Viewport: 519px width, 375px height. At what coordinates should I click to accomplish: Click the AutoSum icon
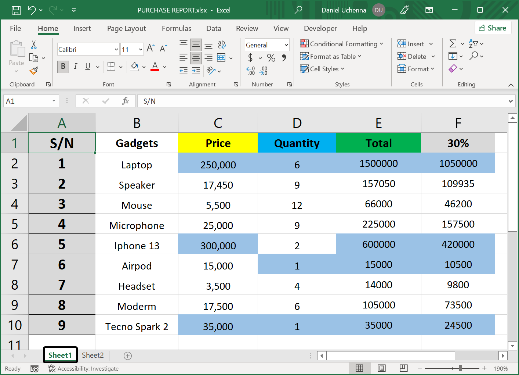click(453, 43)
